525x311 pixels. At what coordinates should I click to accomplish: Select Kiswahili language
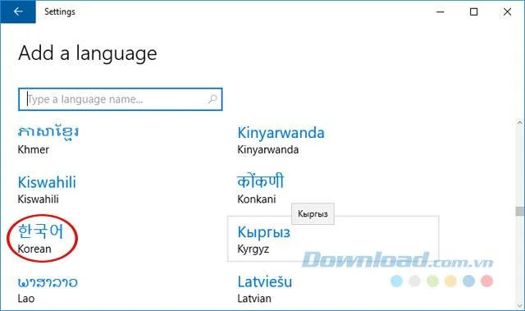click(47, 190)
